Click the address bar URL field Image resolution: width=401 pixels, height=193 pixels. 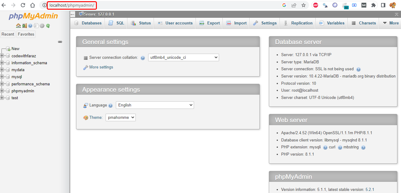click(72, 5)
